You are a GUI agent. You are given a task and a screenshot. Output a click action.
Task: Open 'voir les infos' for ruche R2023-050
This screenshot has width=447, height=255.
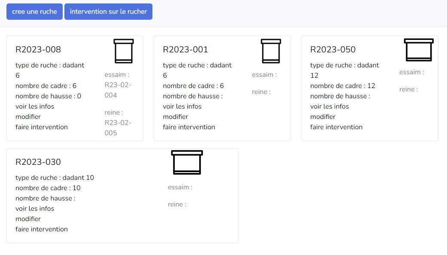pyautogui.click(x=329, y=106)
